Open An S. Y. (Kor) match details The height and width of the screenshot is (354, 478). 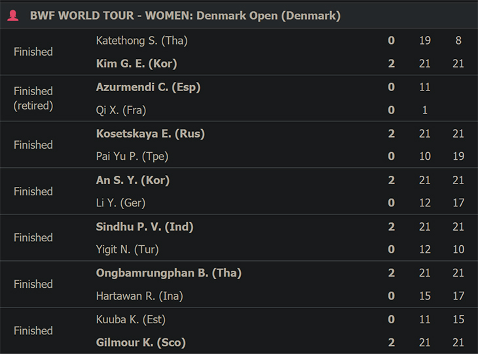tap(133, 180)
